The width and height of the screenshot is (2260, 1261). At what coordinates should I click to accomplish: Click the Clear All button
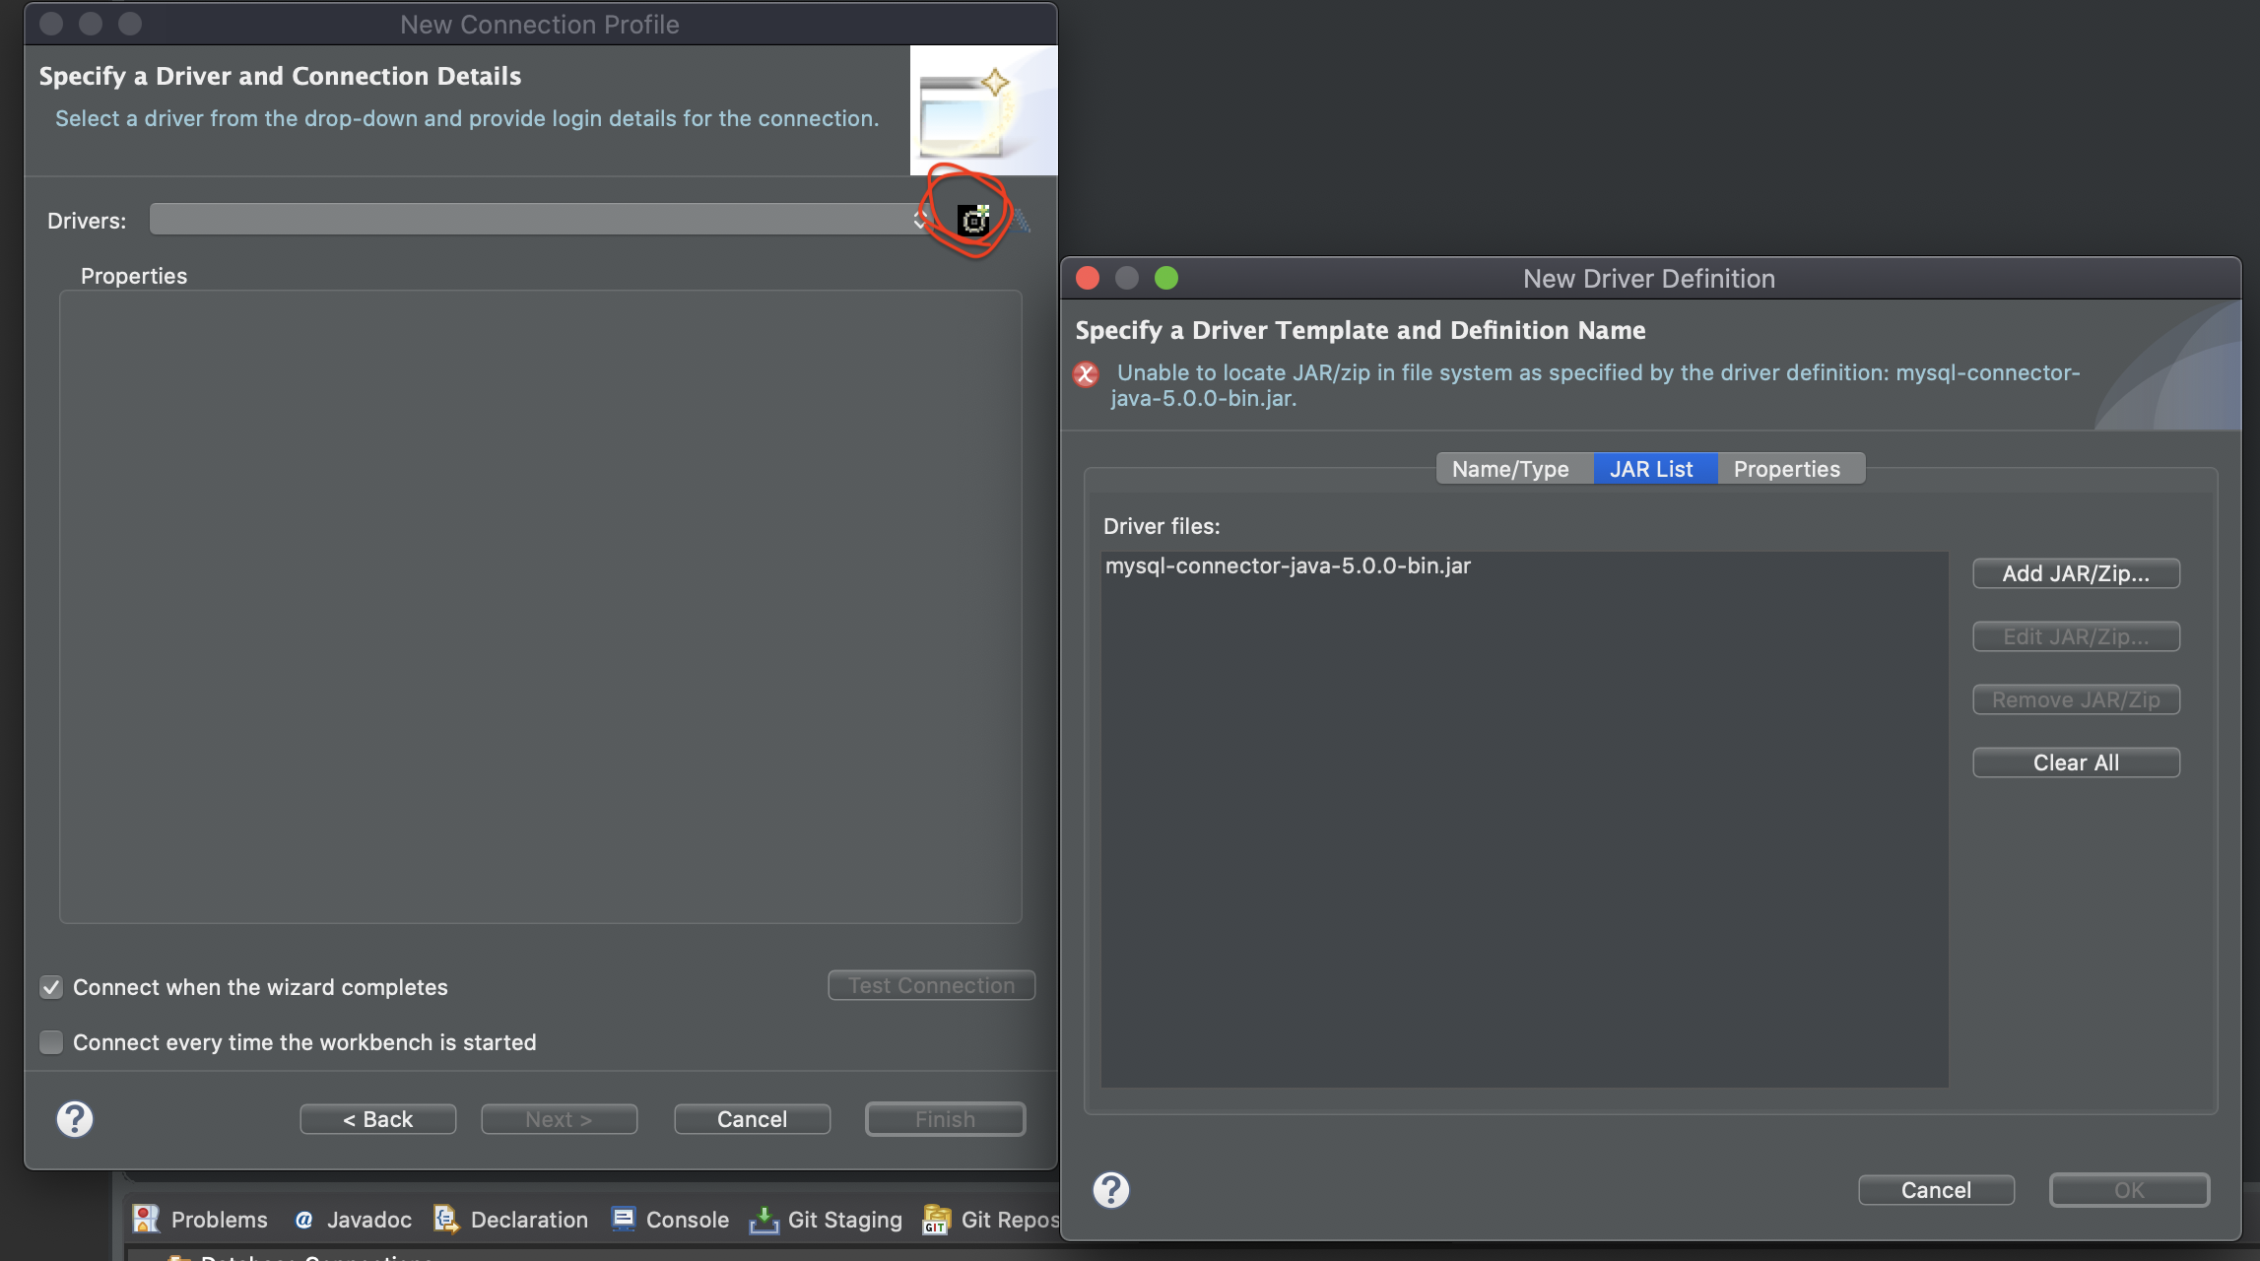(x=2076, y=763)
